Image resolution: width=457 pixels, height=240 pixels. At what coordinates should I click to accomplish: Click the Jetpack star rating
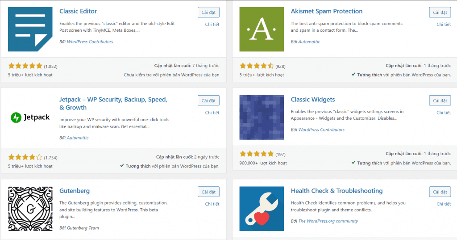(x=25, y=157)
